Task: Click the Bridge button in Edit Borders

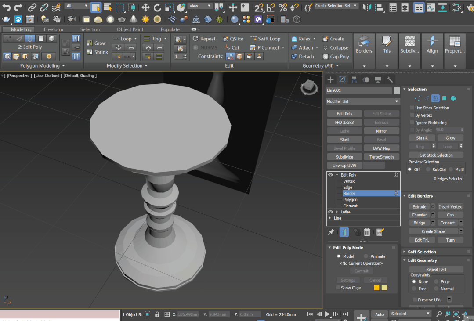Action: click(x=419, y=223)
